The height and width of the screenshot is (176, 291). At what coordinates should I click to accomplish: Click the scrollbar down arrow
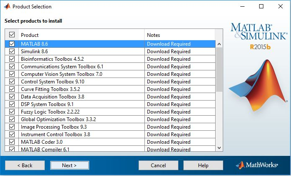click(219, 148)
